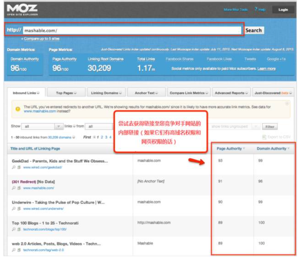This screenshot has width=307, height=261.
Task: Click page icon beside www.wired.com/geekdad/ URL
Action: click(19, 167)
